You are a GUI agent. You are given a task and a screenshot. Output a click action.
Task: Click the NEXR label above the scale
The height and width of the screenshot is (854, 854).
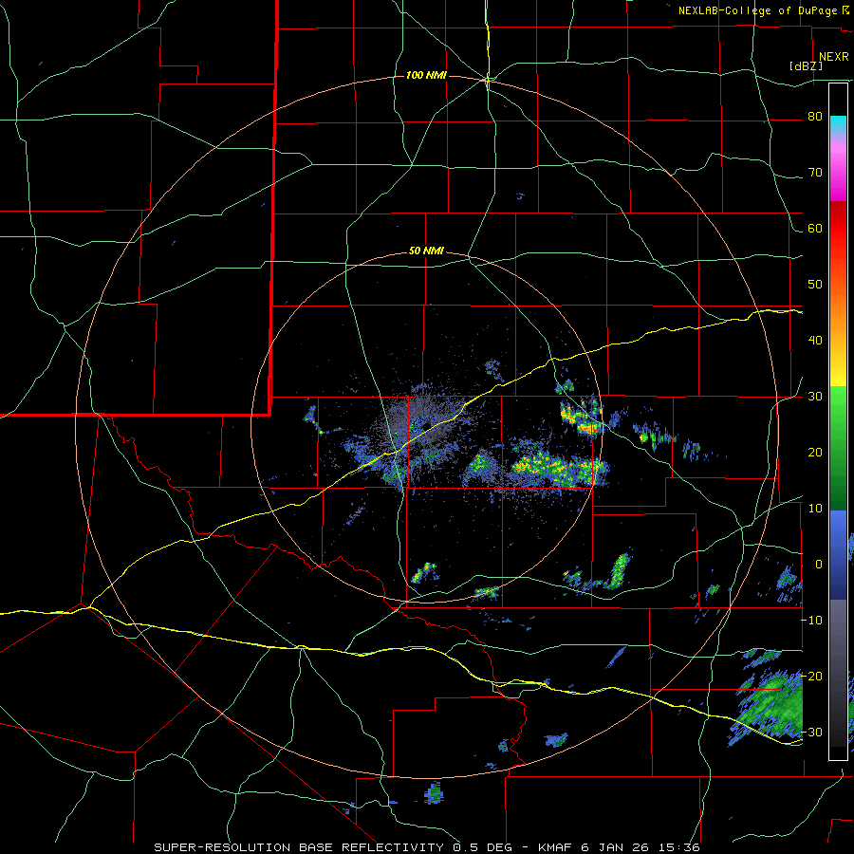pos(833,57)
